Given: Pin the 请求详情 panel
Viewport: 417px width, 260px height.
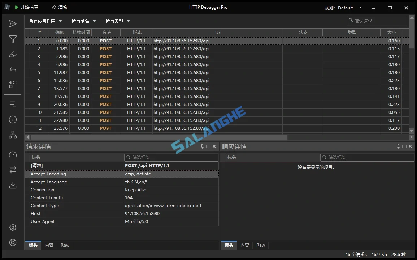Looking at the screenshot, I should pos(203,146).
